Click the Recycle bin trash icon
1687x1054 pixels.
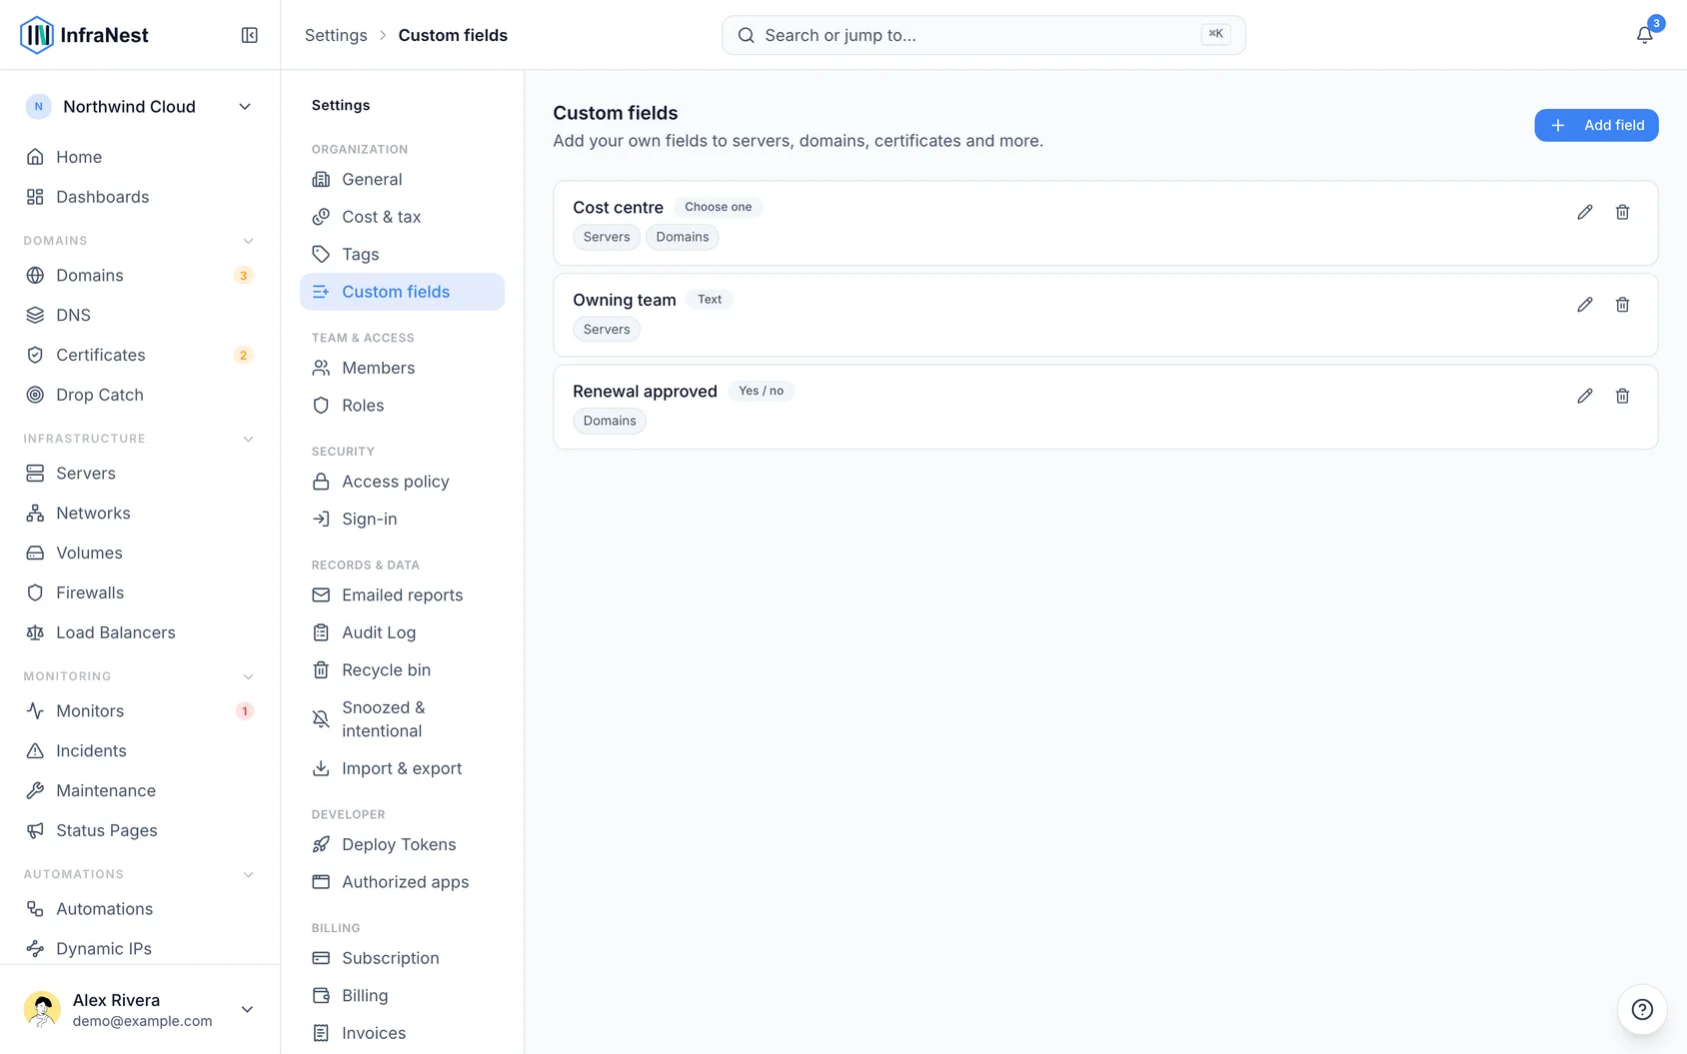click(x=321, y=670)
